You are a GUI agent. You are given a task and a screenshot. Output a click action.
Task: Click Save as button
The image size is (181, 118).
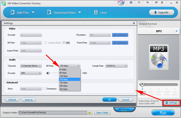[x=29, y=100]
